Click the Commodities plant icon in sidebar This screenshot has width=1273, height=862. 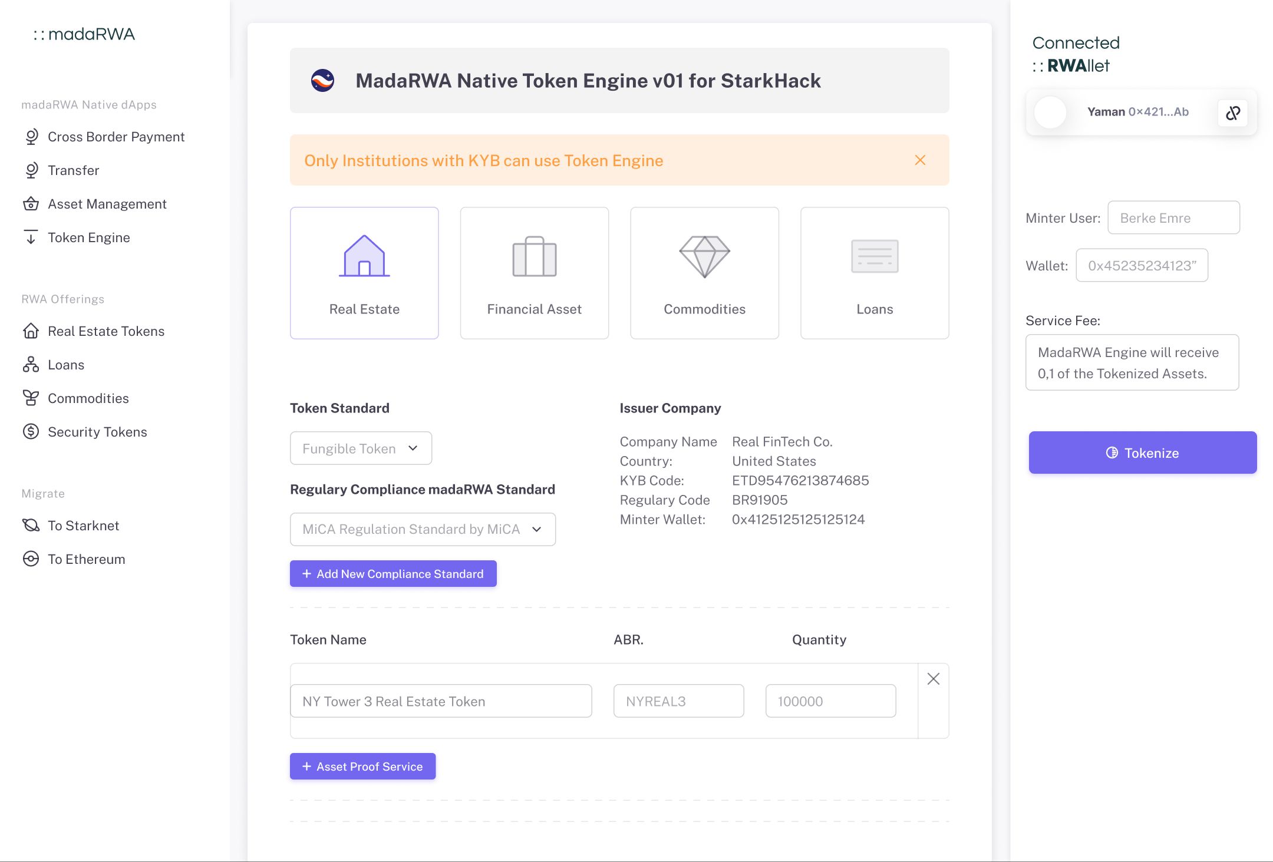click(x=31, y=398)
